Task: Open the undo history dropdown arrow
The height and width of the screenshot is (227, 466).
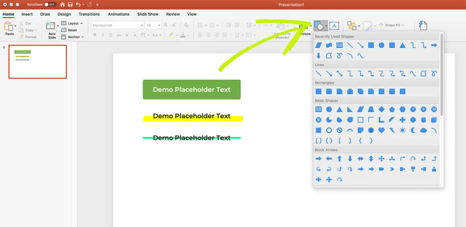Action: tap(84, 5)
